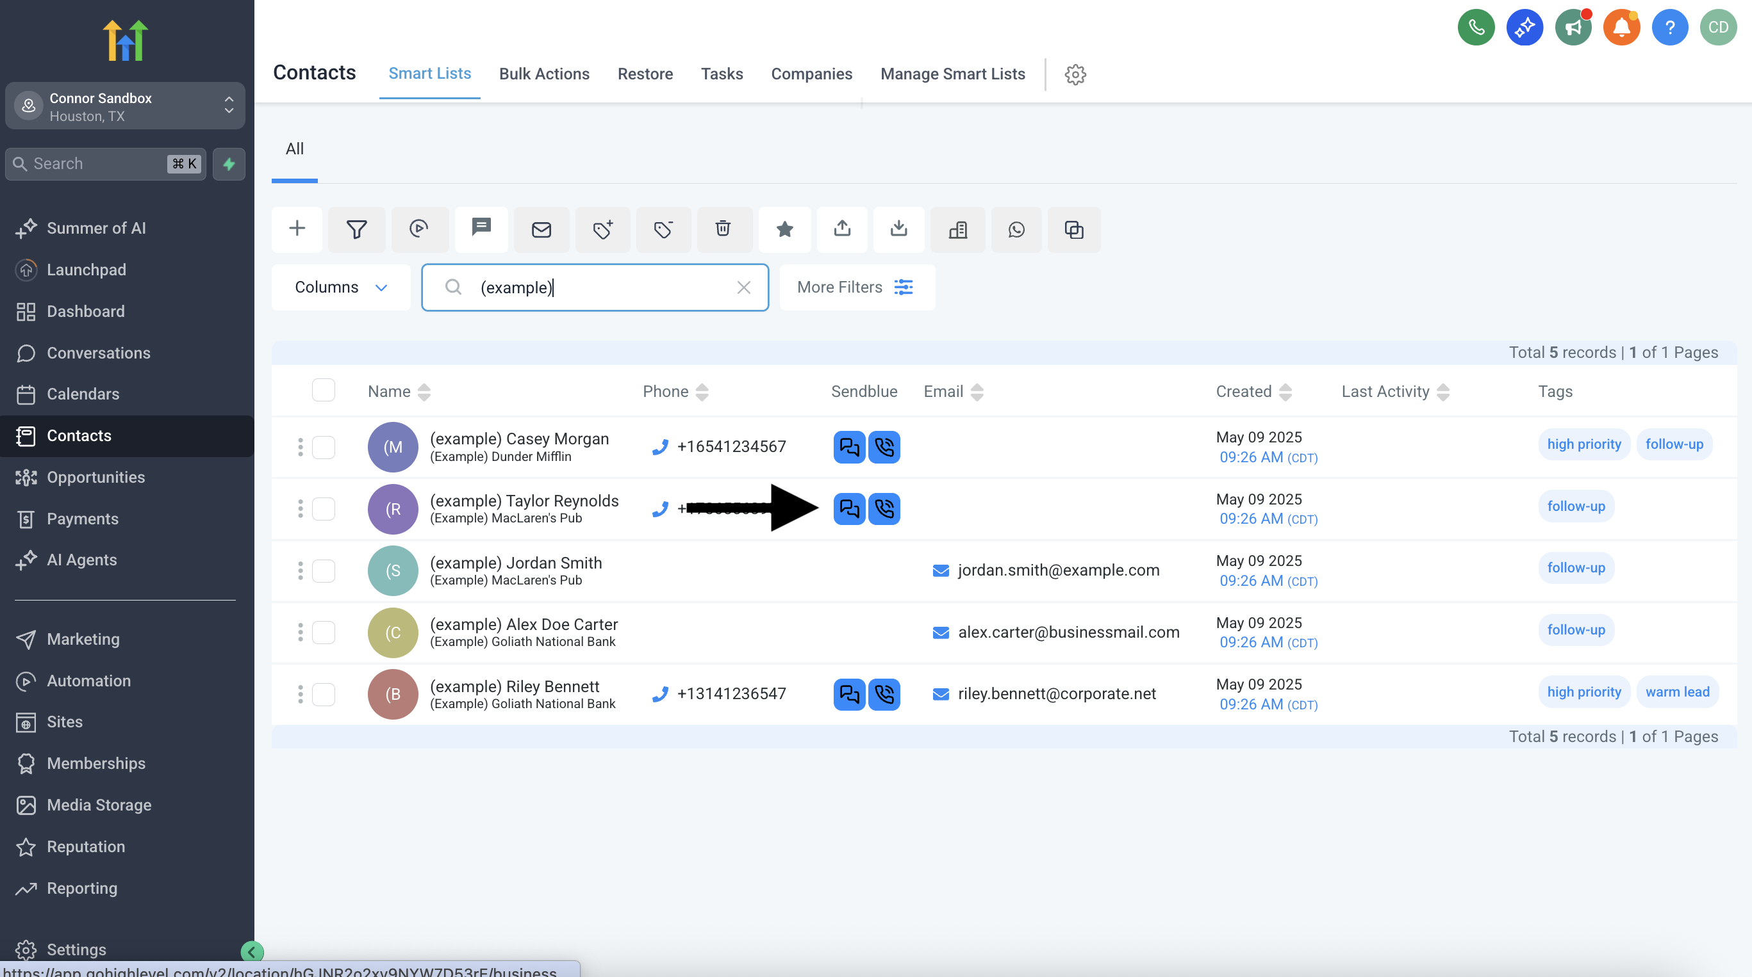Click the Add Contact plus icon

(x=297, y=229)
